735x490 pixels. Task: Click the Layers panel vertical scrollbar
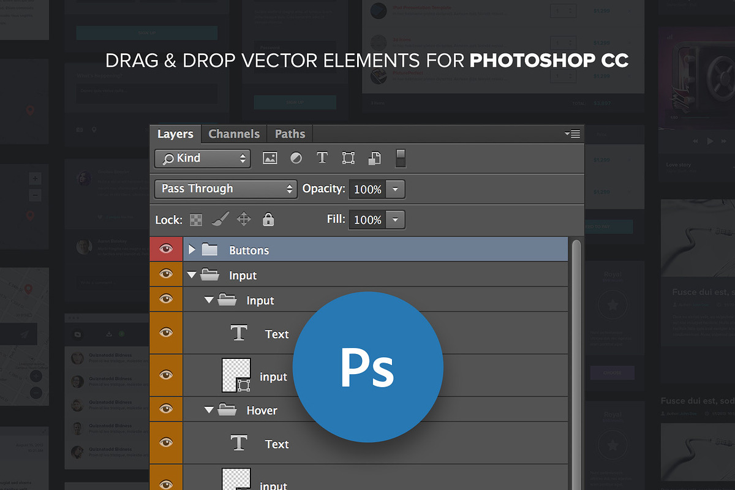tap(575, 364)
